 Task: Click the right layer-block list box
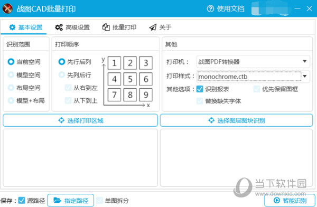tap(236, 158)
